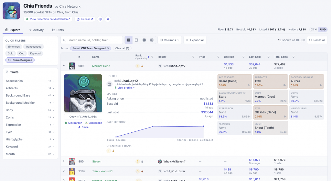The height and width of the screenshot is (181, 331).
Task: Filter by Total Sales column funnel icon
Action: (x=294, y=57)
